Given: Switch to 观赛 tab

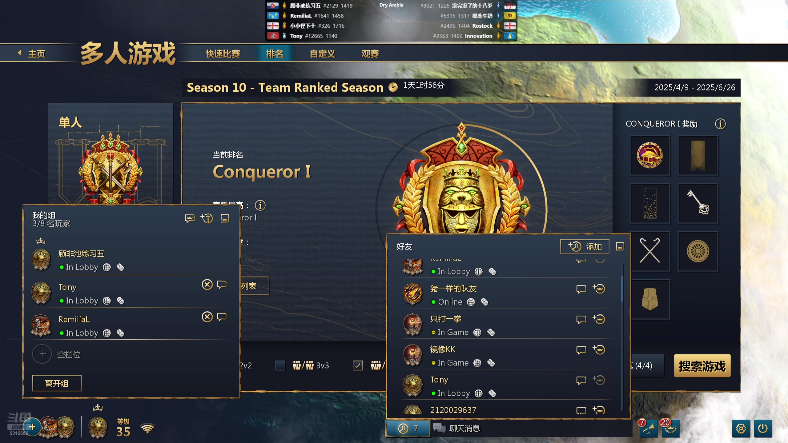Looking at the screenshot, I should click(370, 54).
